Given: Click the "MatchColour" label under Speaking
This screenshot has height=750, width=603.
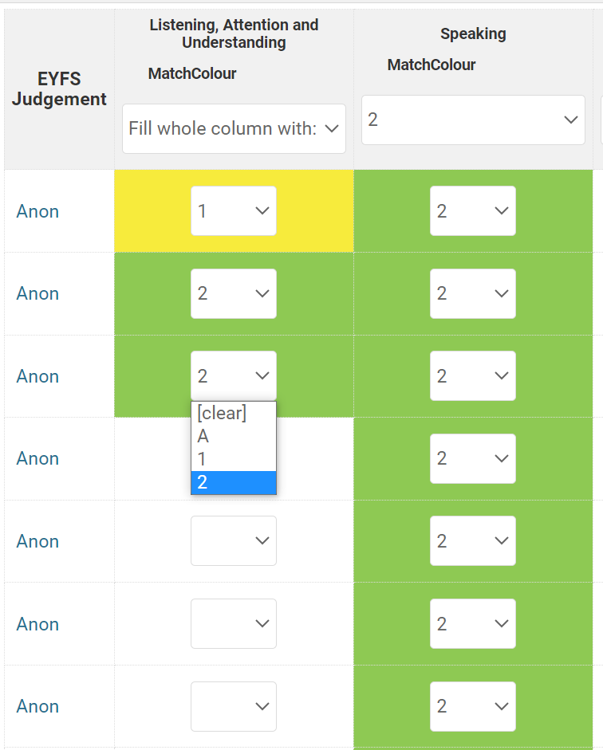Looking at the screenshot, I should pyautogui.click(x=431, y=65).
